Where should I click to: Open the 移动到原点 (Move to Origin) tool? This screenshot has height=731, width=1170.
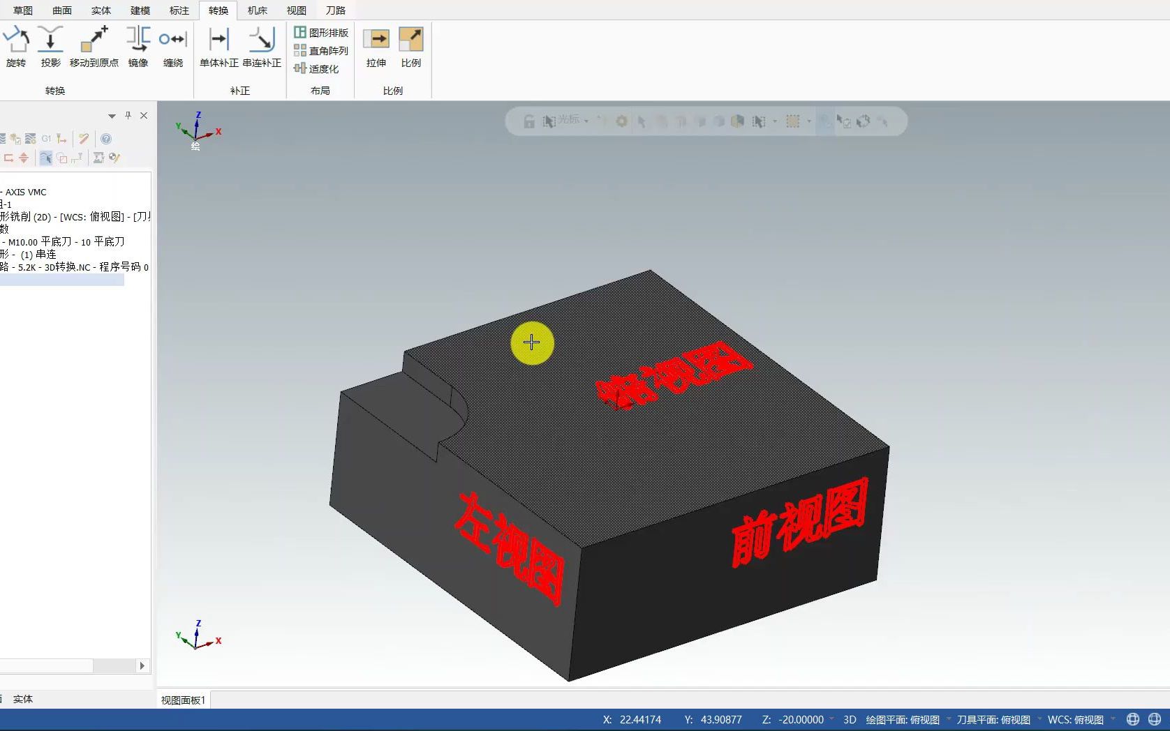94,47
